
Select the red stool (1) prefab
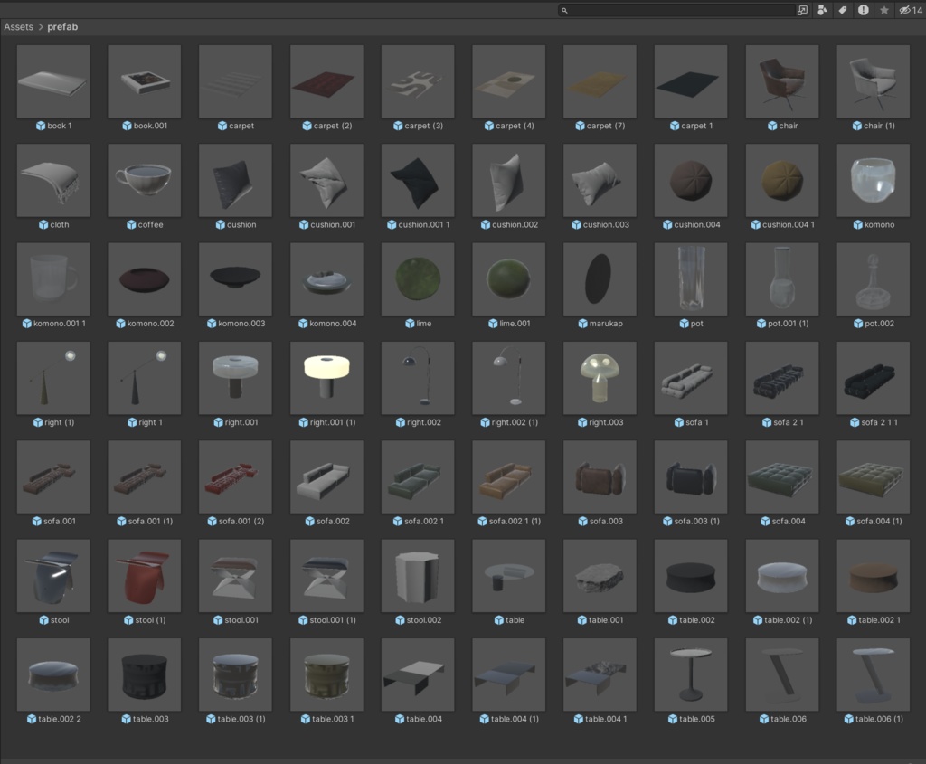[x=144, y=574]
